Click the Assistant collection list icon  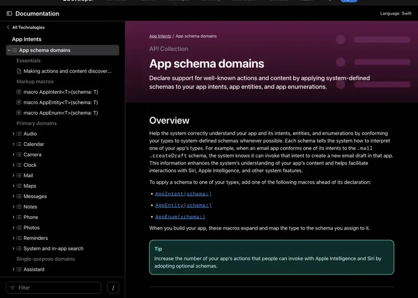19,269
